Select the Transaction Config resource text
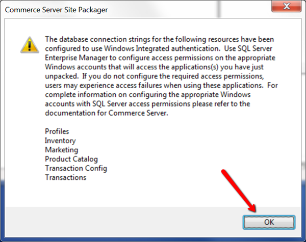 [x=76, y=168]
